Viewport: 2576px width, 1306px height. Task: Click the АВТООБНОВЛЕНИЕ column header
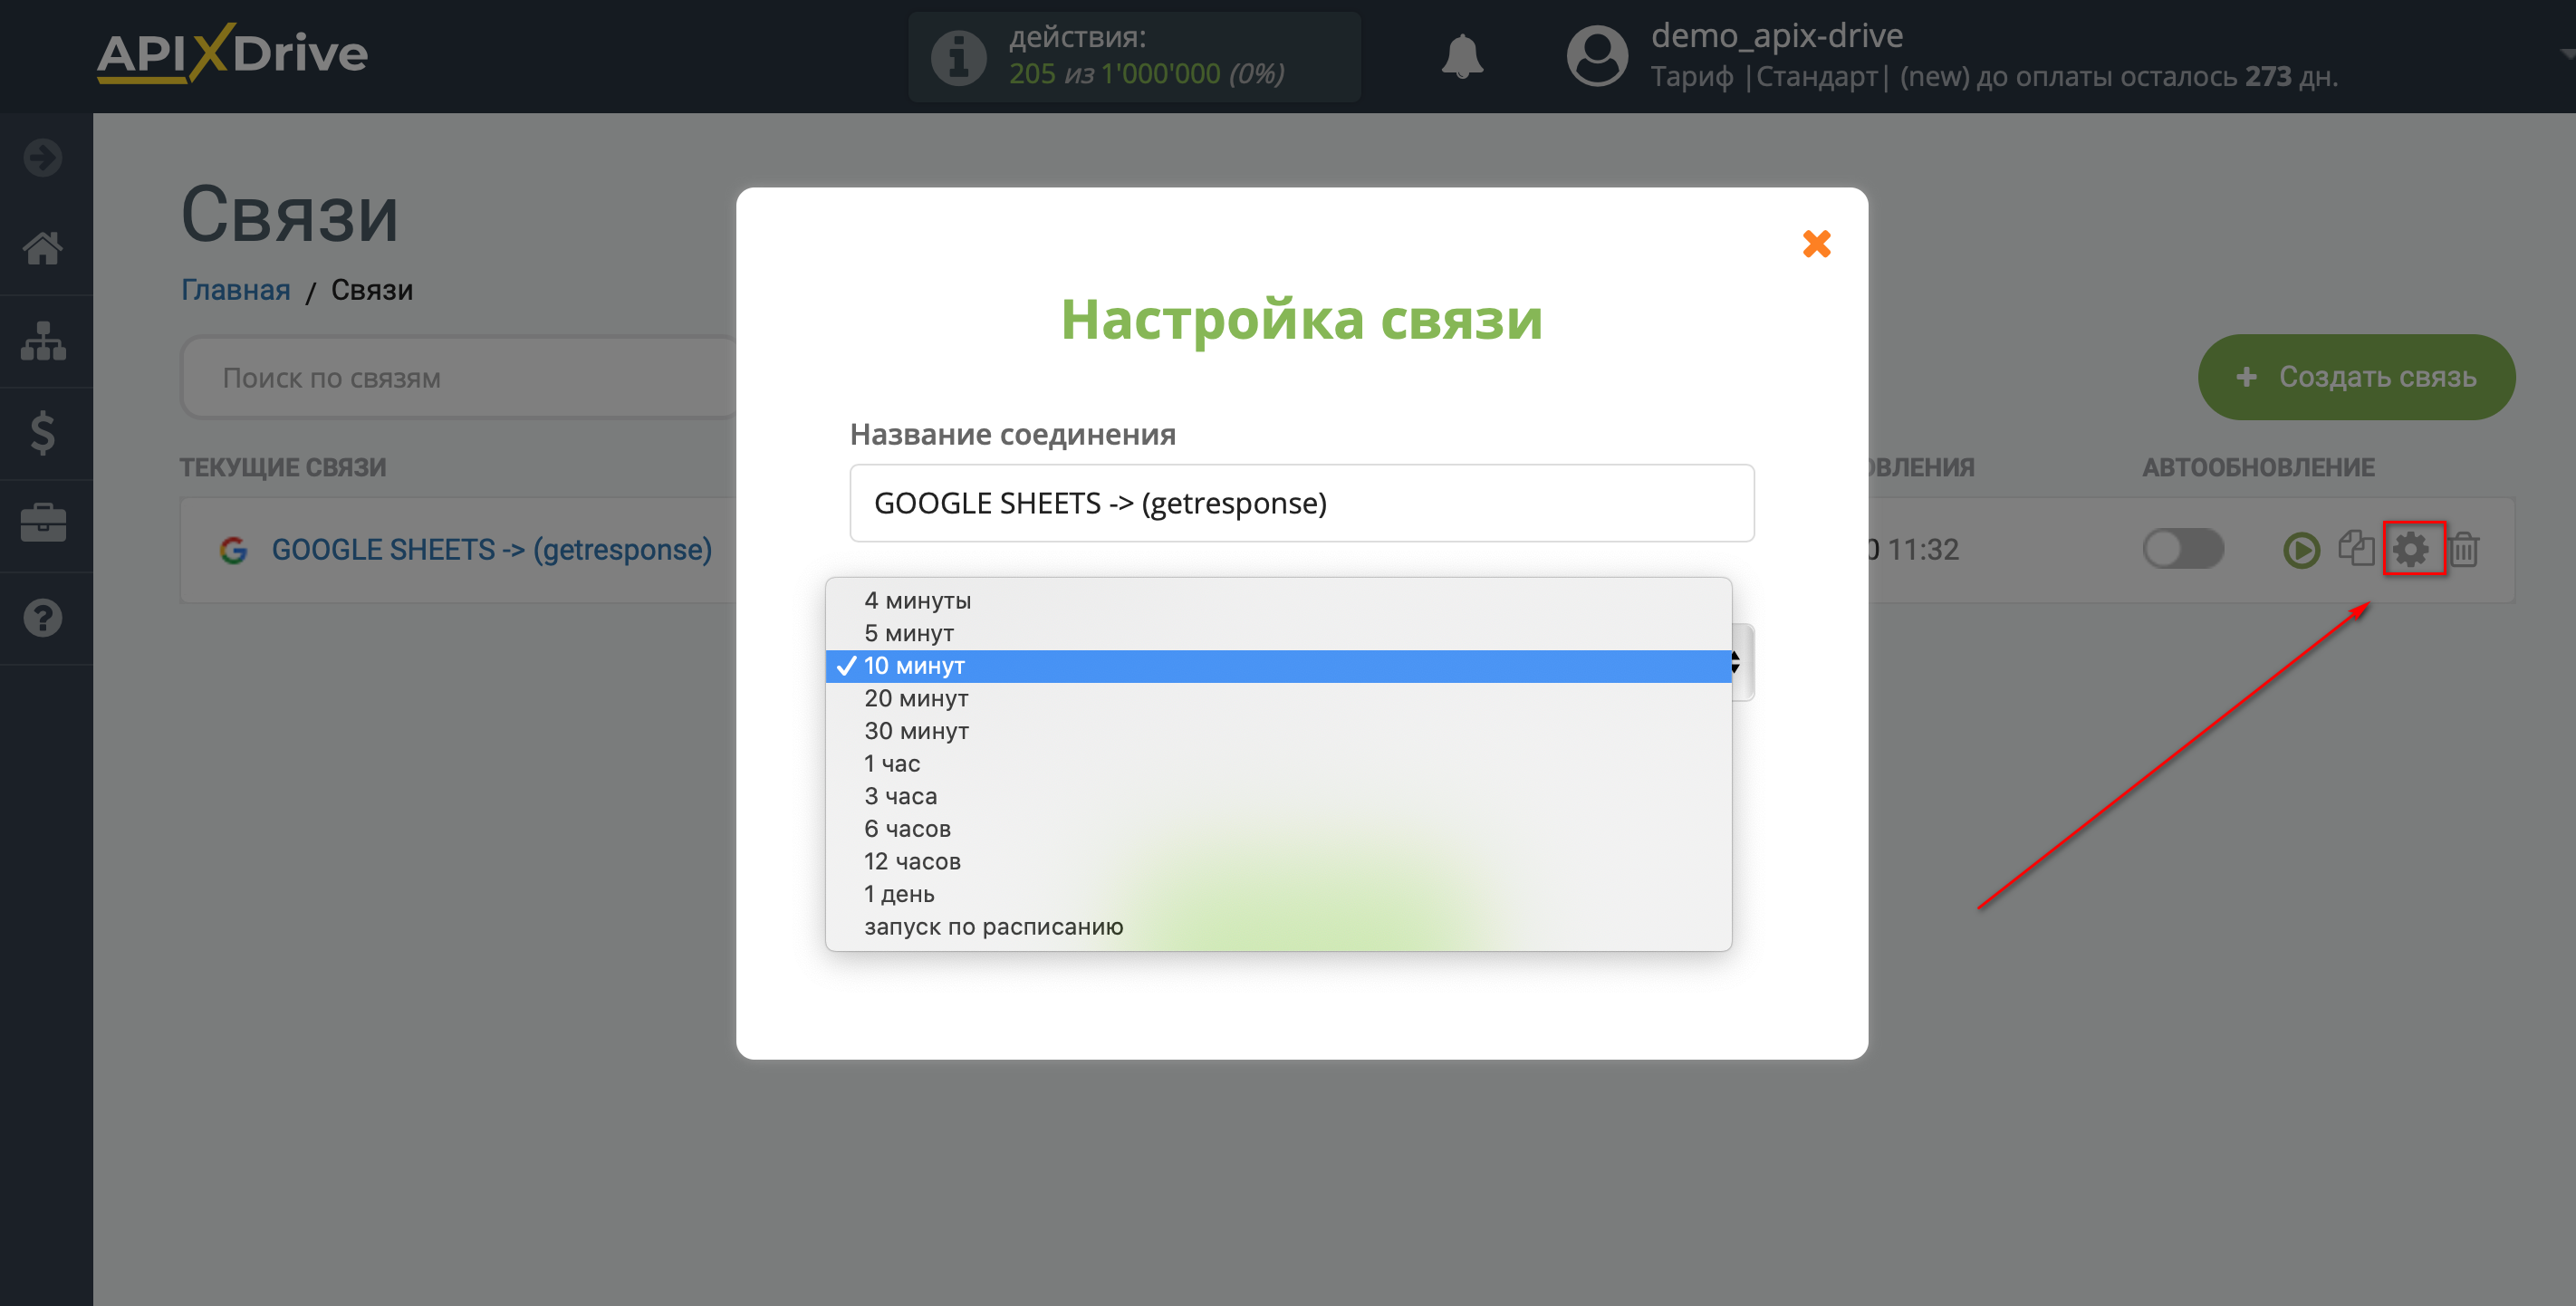2257,467
